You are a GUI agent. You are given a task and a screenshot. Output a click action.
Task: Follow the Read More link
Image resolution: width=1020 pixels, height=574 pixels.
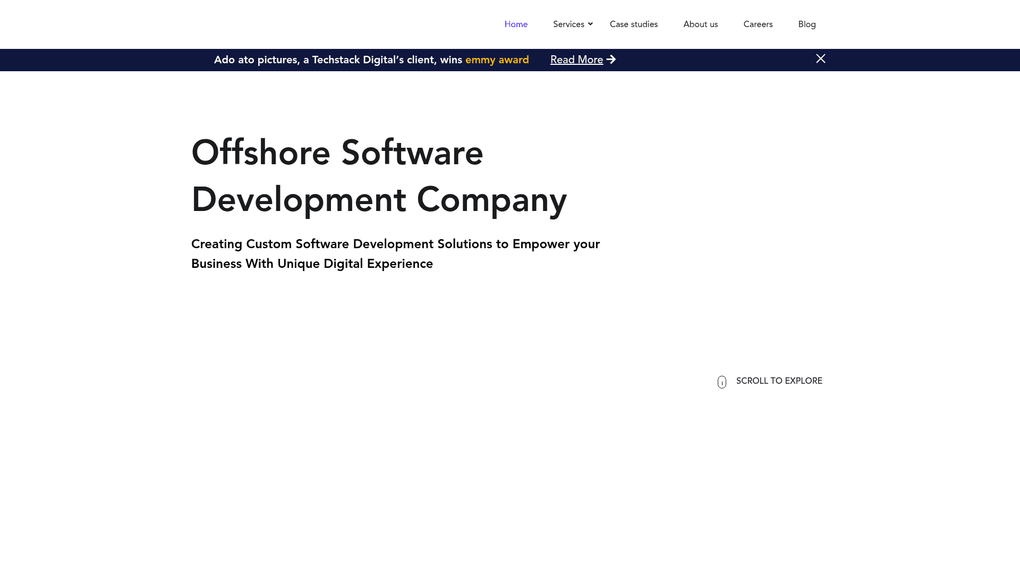click(576, 60)
